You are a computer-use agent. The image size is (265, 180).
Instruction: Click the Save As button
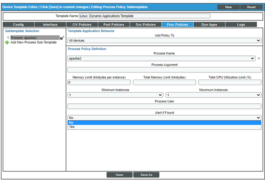click(x=146, y=175)
